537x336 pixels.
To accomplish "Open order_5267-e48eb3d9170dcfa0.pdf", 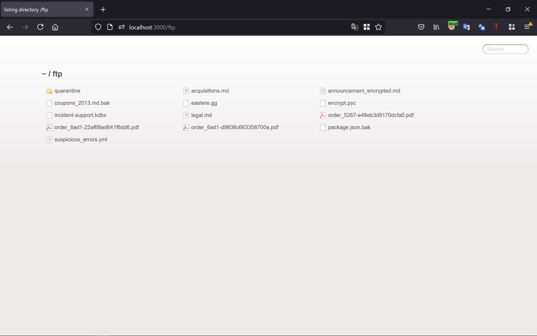I will (371, 115).
